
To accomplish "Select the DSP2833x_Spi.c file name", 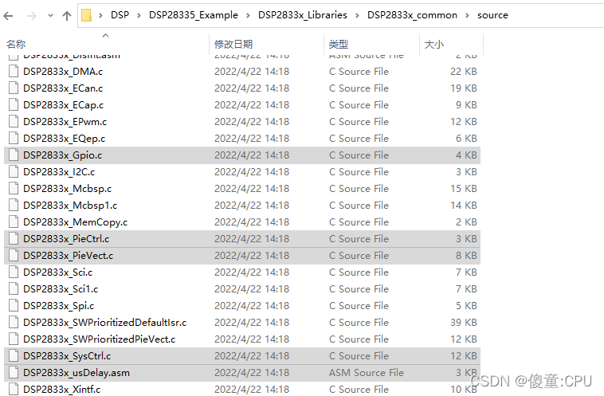I will [58, 306].
